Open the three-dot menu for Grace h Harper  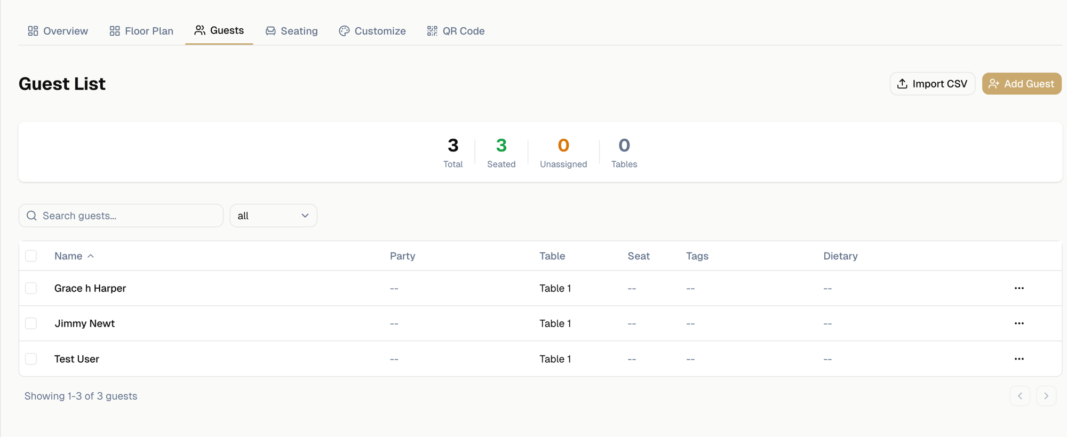[x=1018, y=288]
